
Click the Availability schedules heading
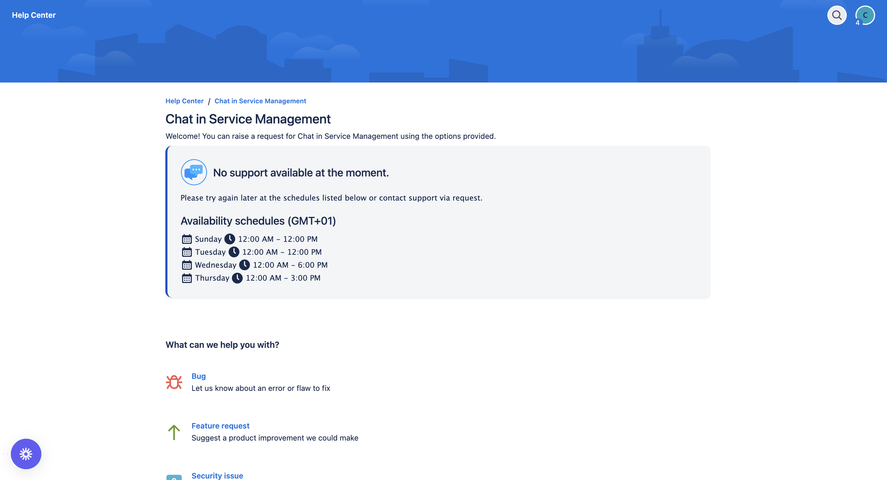(258, 221)
